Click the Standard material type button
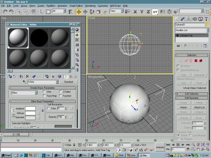Viewport: 211px width, 158px height. pos(69,82)
